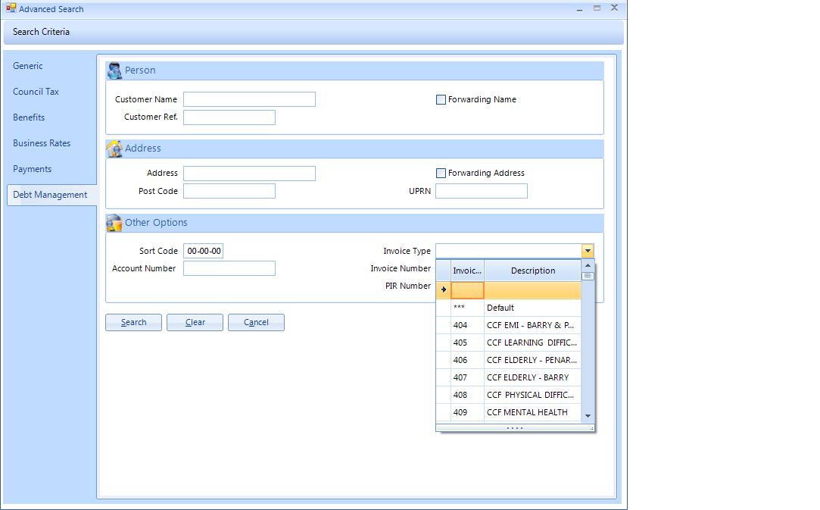The image size is (820, 510).
Task: Click the Post Code input field
Action: coord(229,191)
